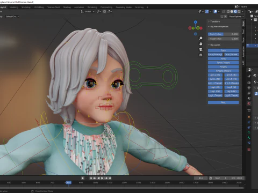Click the transform pivot point icon

tap(98, 12)
